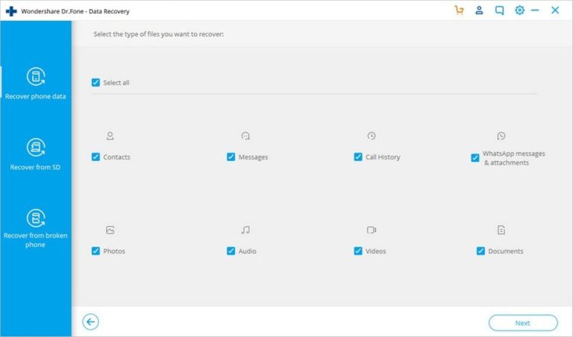
Task: Click the Next button
Action: (522, 323)
